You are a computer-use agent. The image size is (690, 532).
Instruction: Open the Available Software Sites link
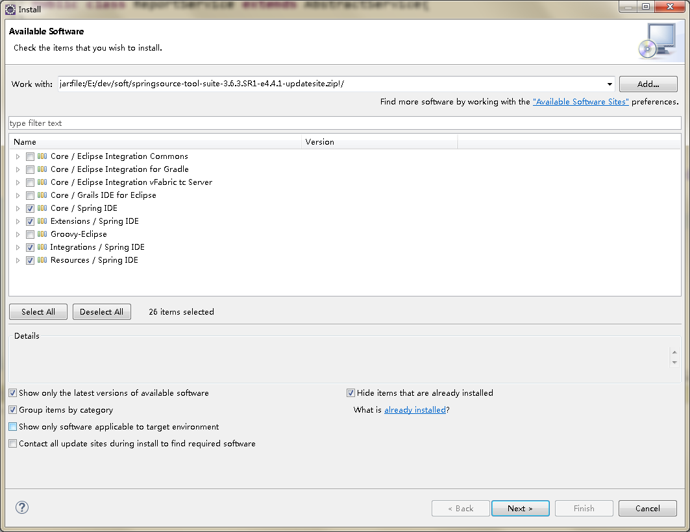(580, 102)
